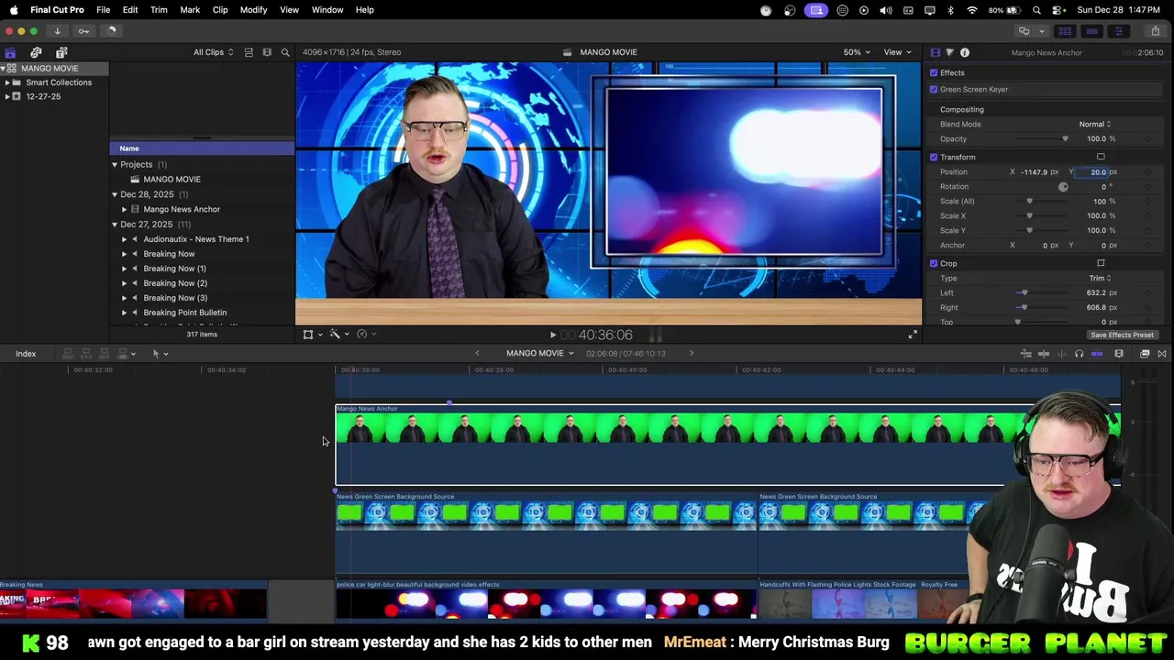Open the Titles and Generators sidebar

(61, 52)
